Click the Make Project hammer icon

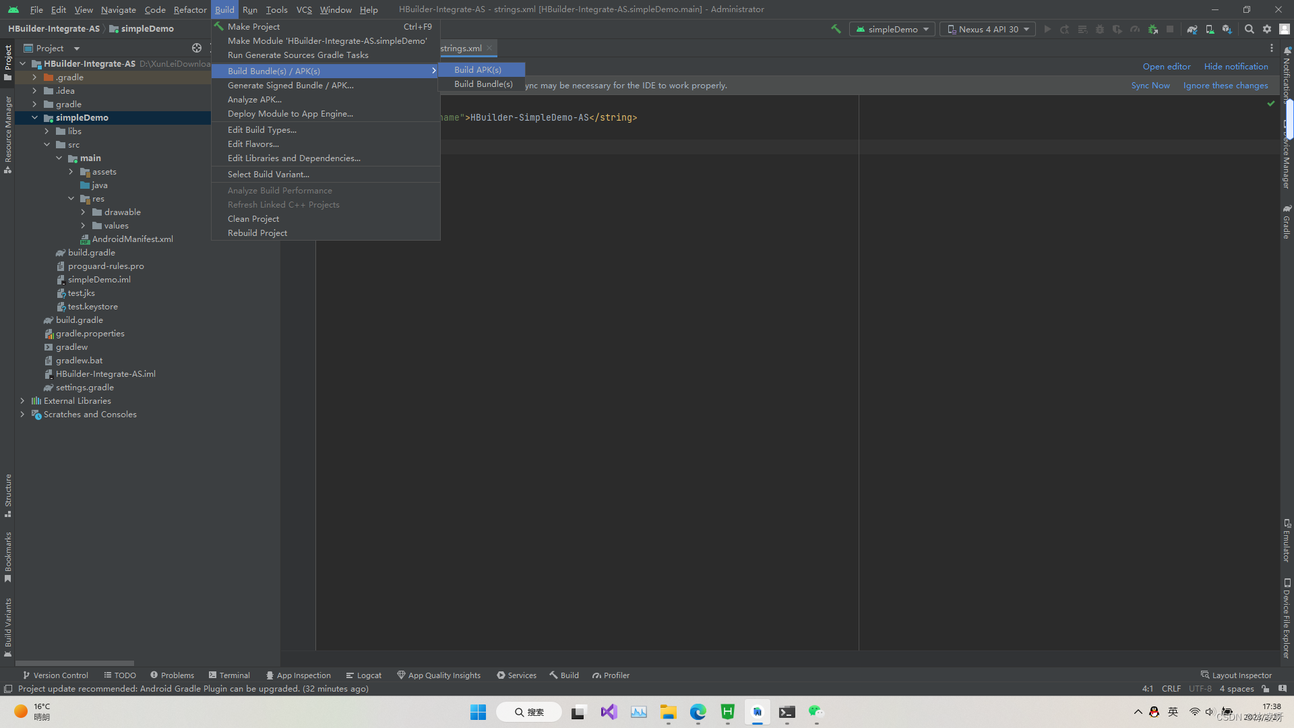(836, 29)
